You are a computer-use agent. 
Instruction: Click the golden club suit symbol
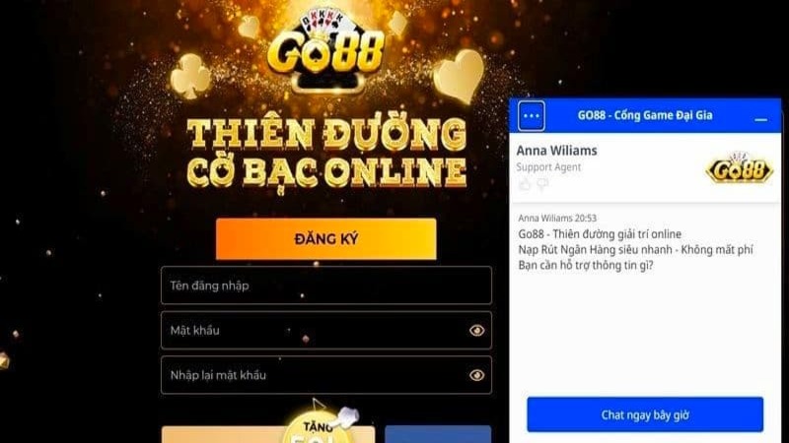click(190, 77)
